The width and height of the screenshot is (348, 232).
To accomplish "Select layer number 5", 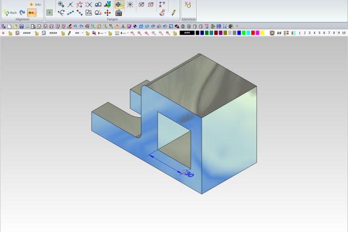I will point(318,33).
